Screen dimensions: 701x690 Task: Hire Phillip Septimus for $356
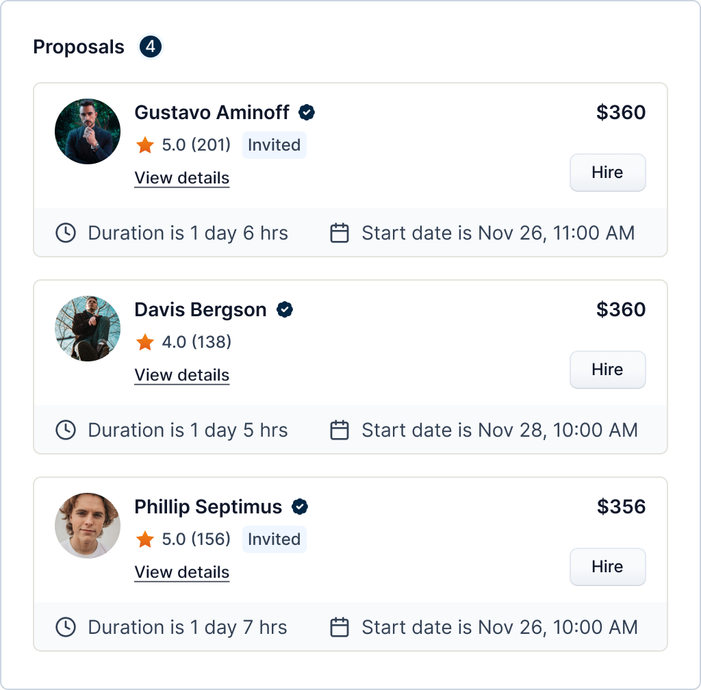pyautogui.click(x=607, y=567)
